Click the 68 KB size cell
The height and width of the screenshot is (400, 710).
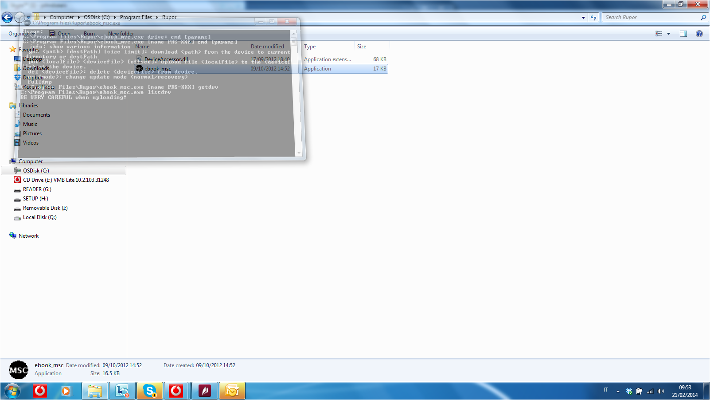click(x=379, y=59)
